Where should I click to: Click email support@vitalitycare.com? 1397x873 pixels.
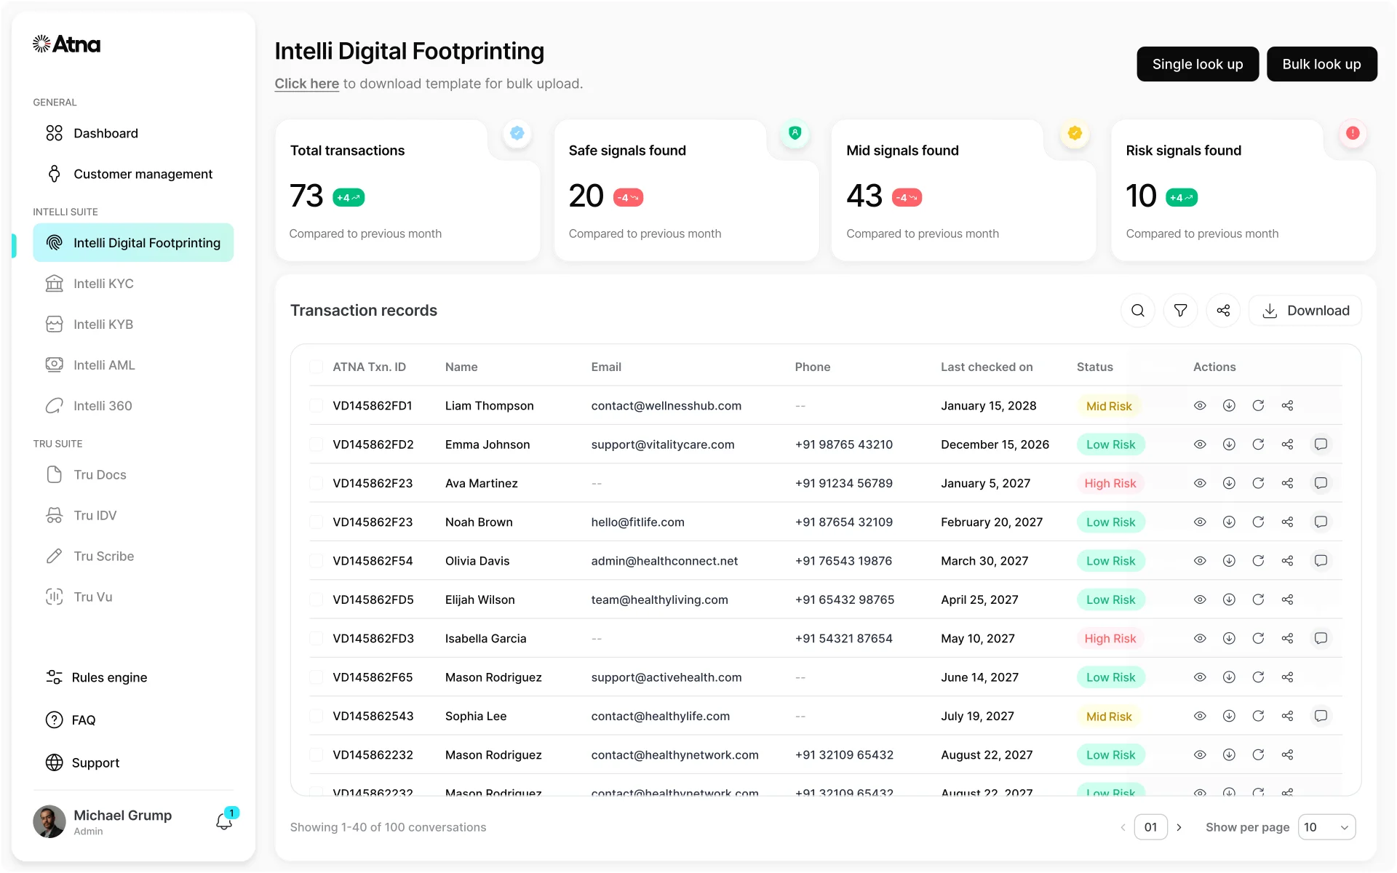tap(663, 445)
